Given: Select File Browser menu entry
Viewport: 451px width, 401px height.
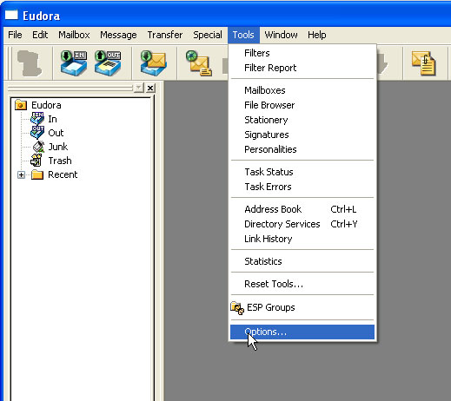Looking at the screenshot, I should point(302,105).
